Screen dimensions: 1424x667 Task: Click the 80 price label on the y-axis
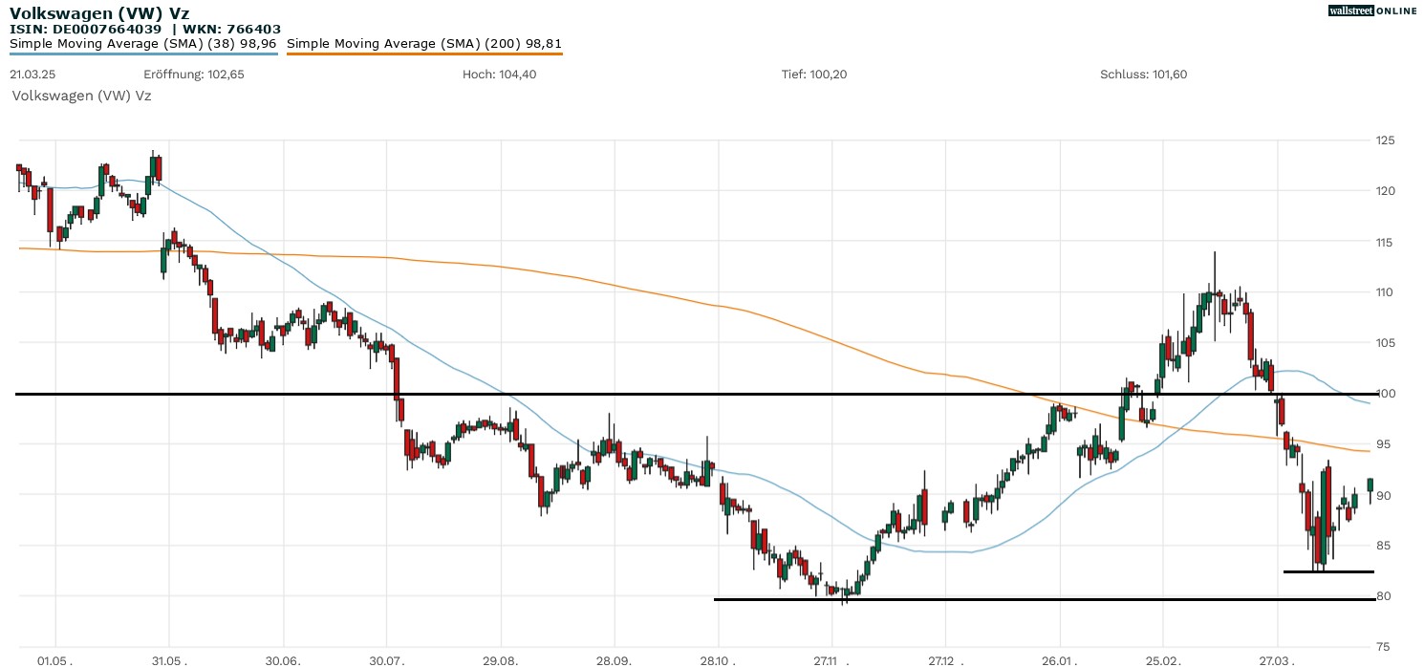(x=1381, y=596)
